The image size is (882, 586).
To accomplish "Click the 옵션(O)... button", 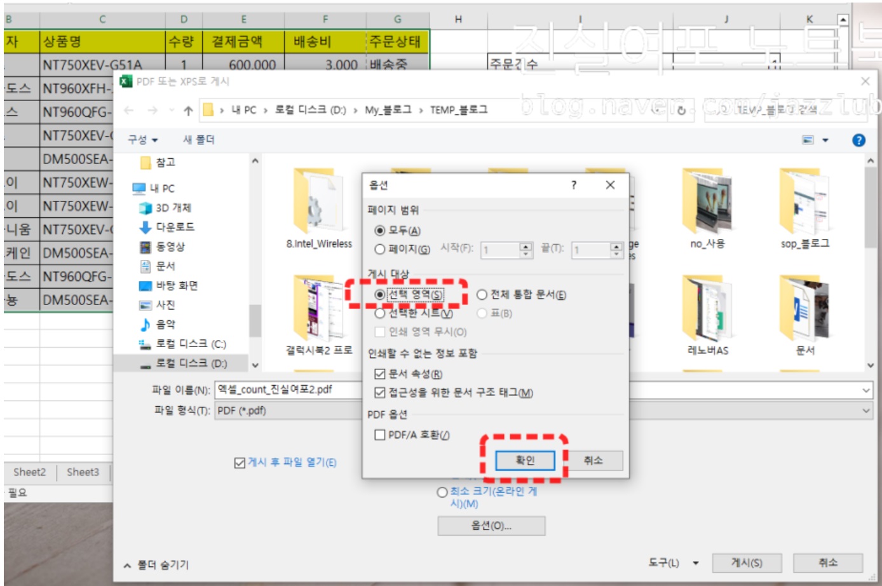I will click(x=491, y=526).
